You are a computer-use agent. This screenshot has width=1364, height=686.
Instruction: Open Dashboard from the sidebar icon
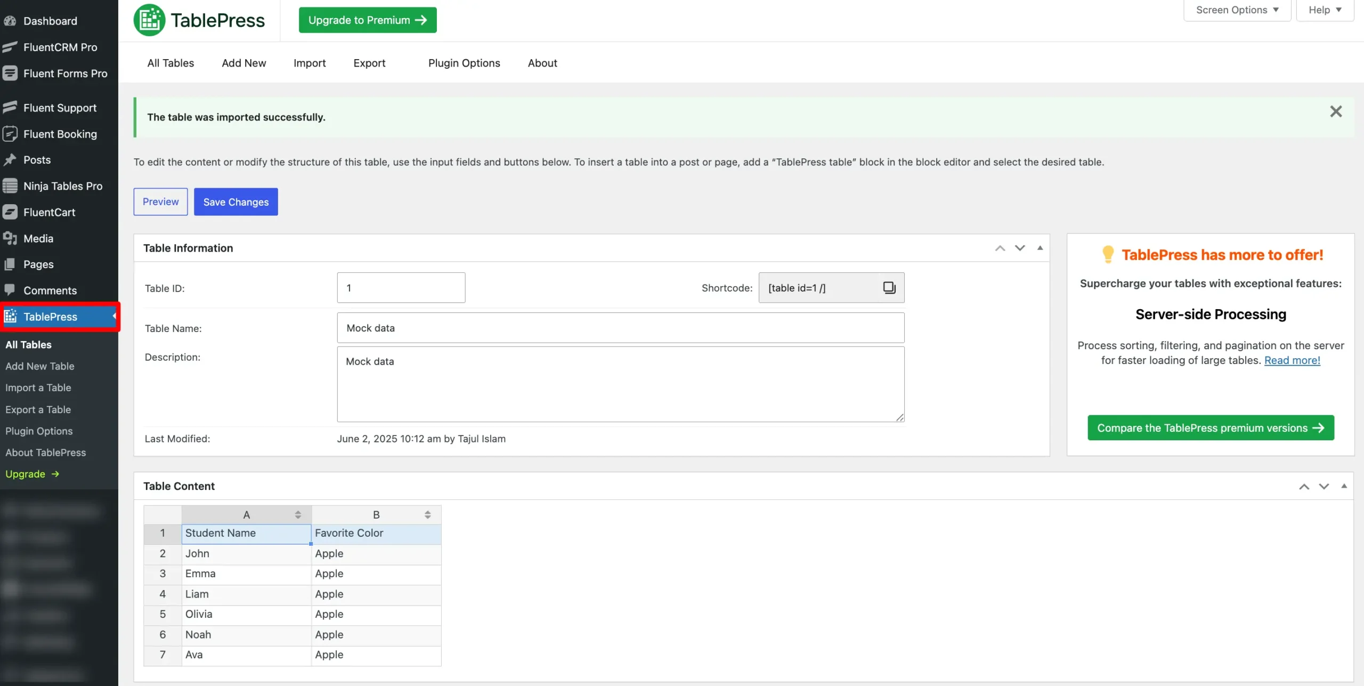point(10,21)
